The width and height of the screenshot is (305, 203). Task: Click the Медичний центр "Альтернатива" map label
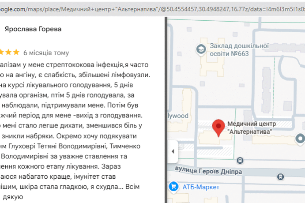click(x=249, y=128)
